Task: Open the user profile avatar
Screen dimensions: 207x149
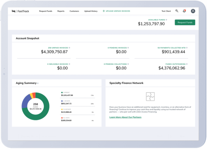Action: (x=193, y=11)
